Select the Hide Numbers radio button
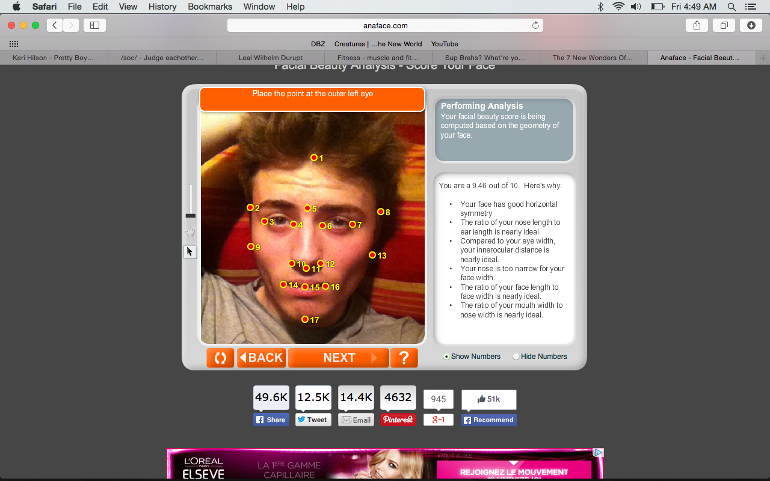 click(x=516, y=357)
